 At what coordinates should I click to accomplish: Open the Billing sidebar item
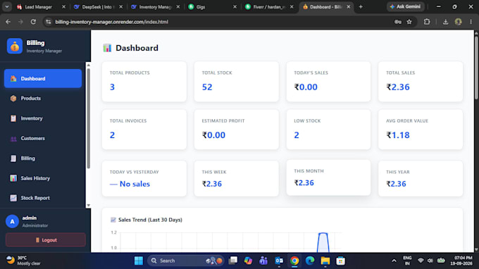coord(43,158)
